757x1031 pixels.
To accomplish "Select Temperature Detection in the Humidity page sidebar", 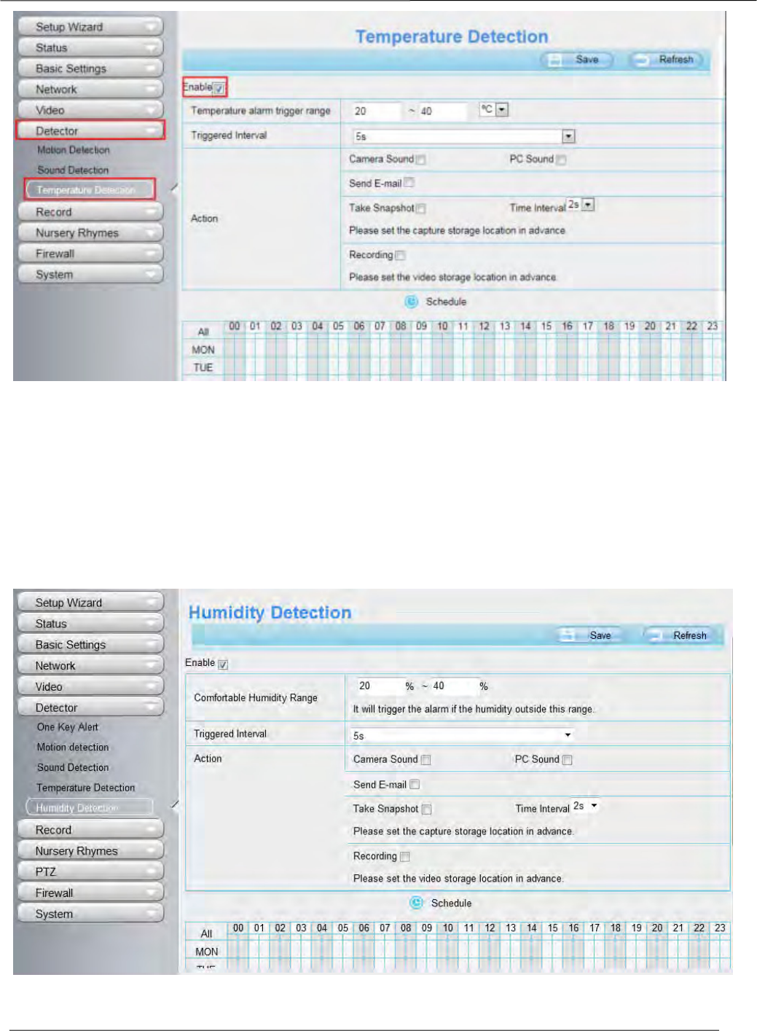I will 86,788.
